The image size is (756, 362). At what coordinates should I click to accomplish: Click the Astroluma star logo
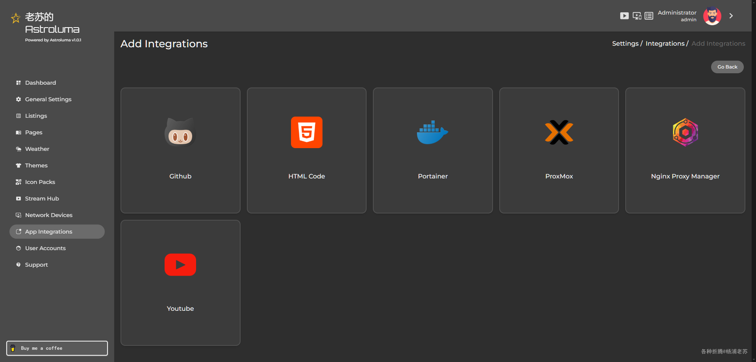[x=16, y=18]
